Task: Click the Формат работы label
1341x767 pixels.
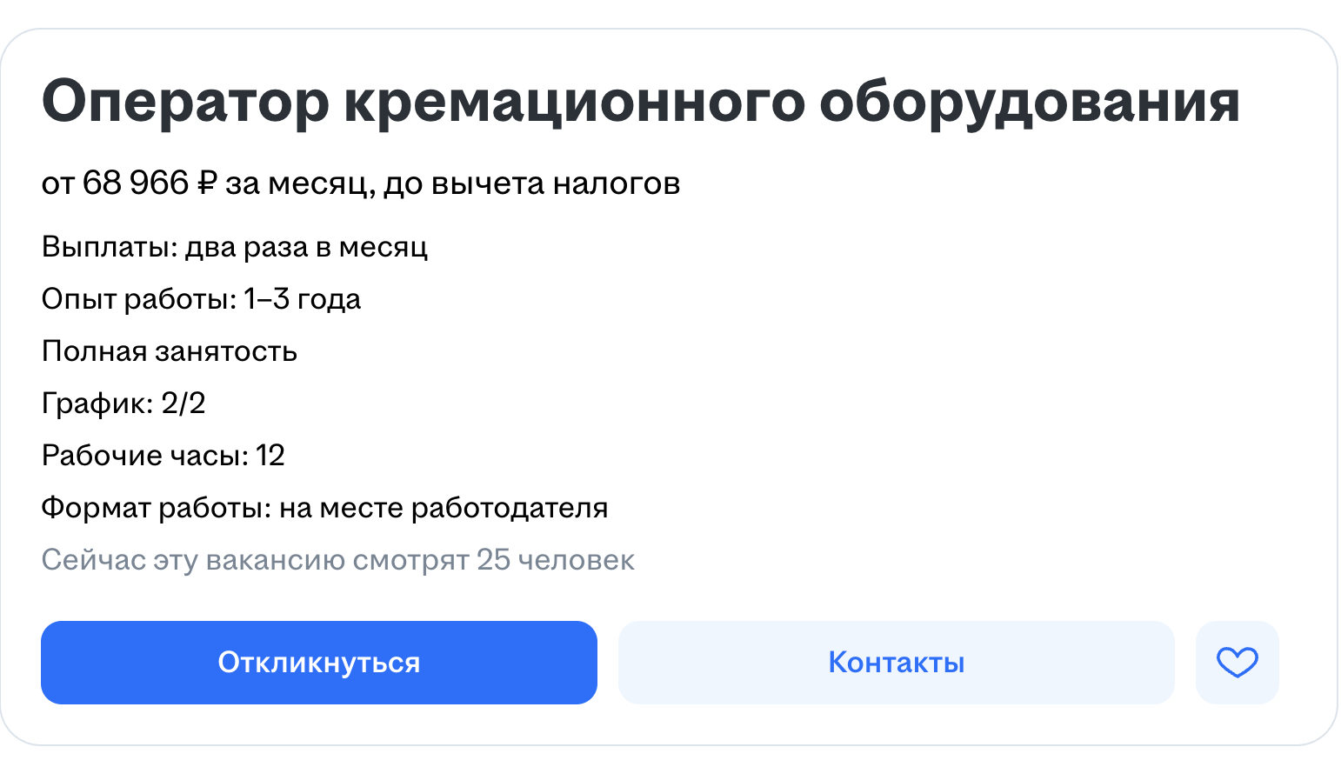Action: [157, 508]
